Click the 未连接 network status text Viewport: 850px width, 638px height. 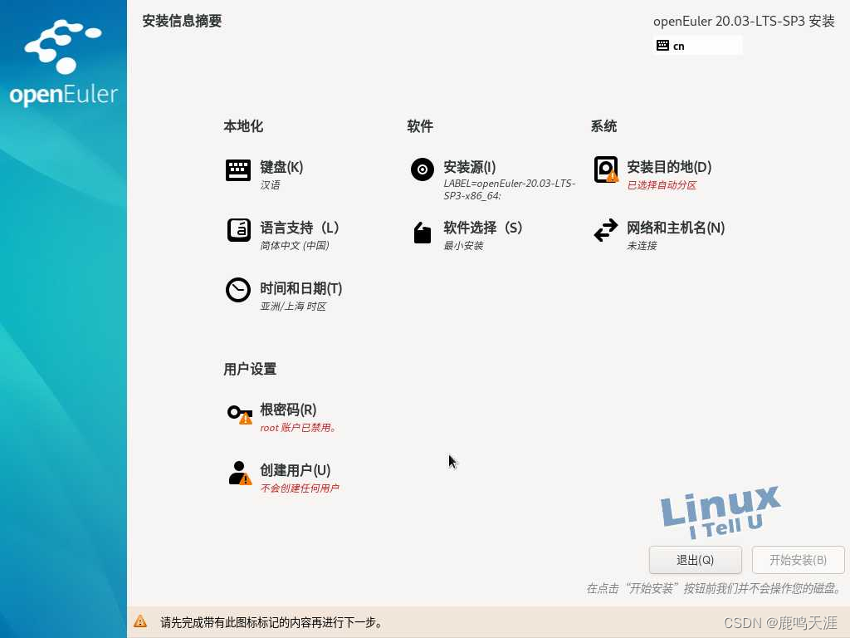point(642,246)
